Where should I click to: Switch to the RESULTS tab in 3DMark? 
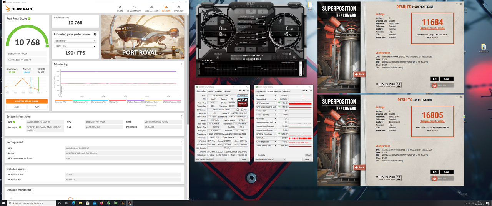pos(166,8)
